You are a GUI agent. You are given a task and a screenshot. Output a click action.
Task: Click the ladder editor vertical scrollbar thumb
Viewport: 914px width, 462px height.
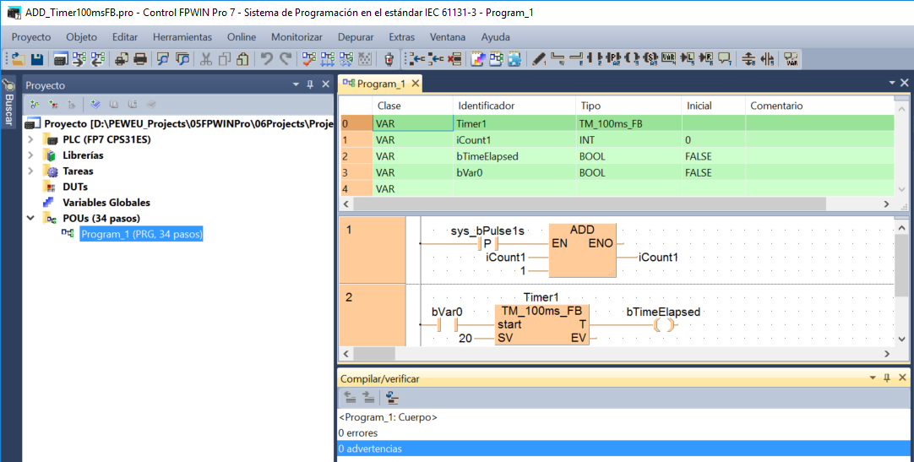tap(902, 265)
